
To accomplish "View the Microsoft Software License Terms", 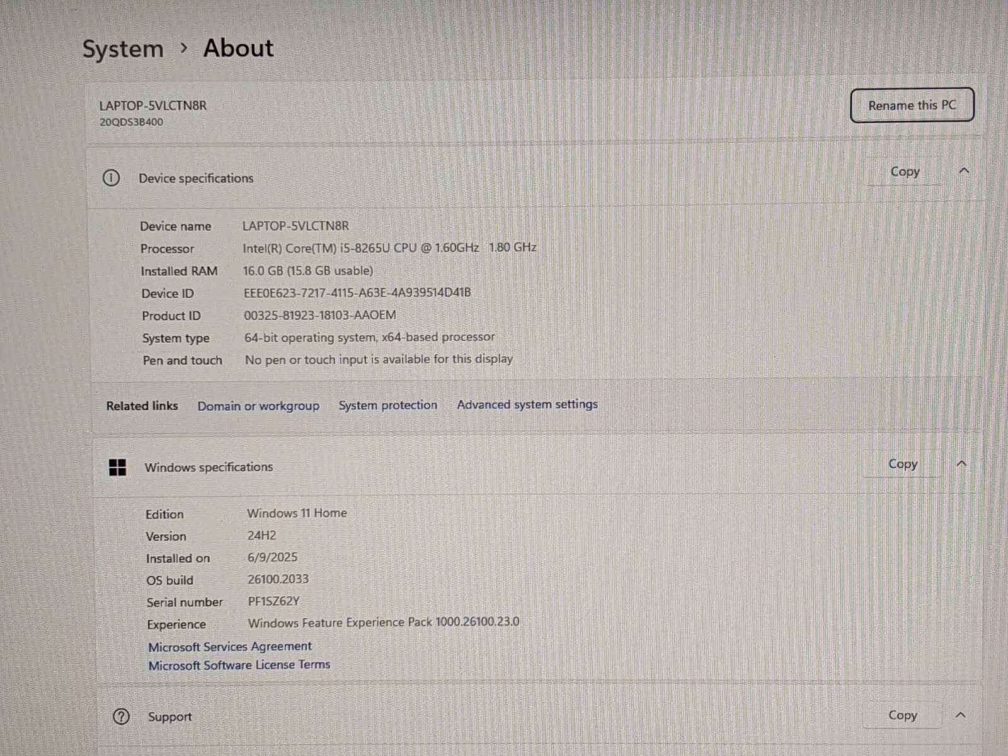I will [239, 665].
